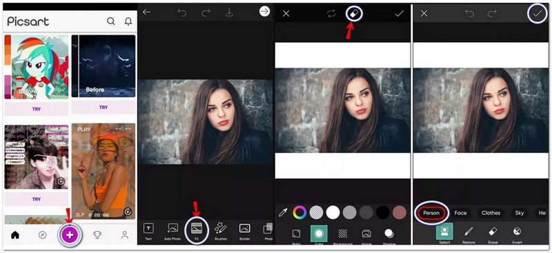This screenshot has height=253, width=552.
Task: Confirm Fit changes with the thin checkmark
Action: click(400, 14)
